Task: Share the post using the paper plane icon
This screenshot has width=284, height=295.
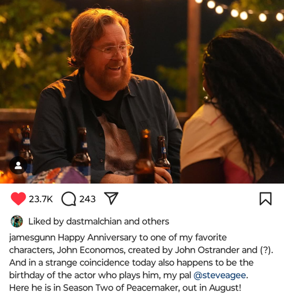Action: [111, 198]
